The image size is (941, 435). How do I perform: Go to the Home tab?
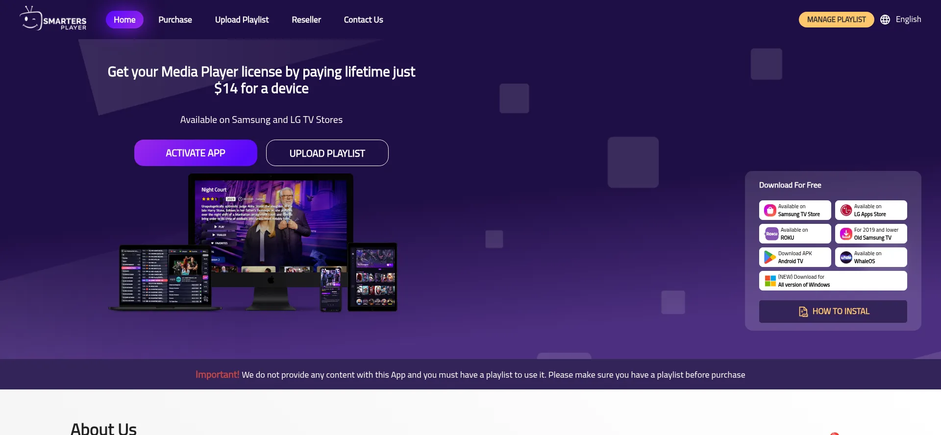point(124,20)
